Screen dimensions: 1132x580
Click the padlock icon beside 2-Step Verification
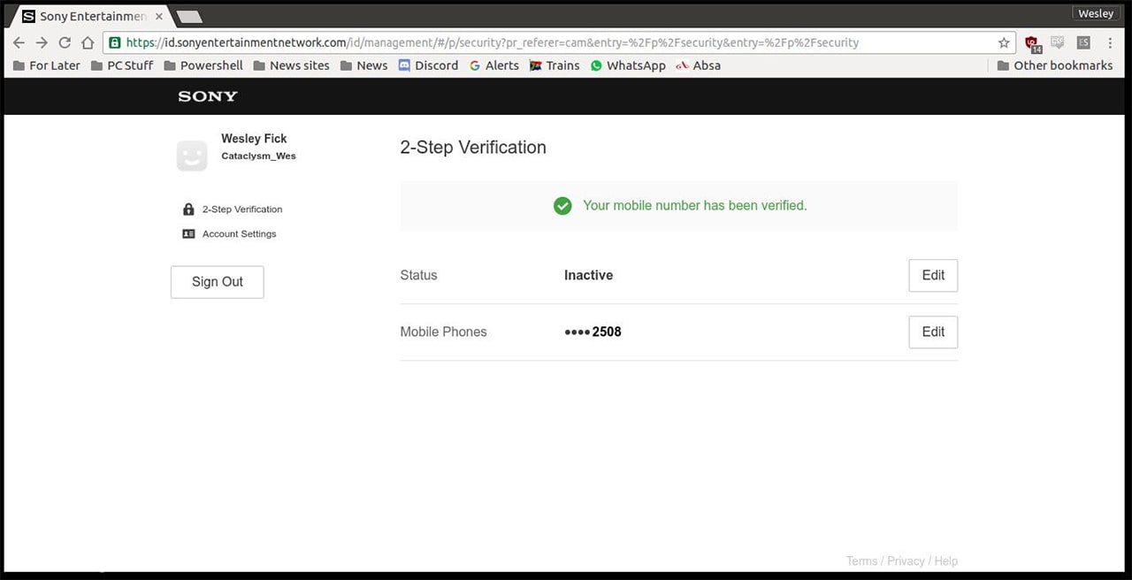pyautogui.click(x=188, y=210)
